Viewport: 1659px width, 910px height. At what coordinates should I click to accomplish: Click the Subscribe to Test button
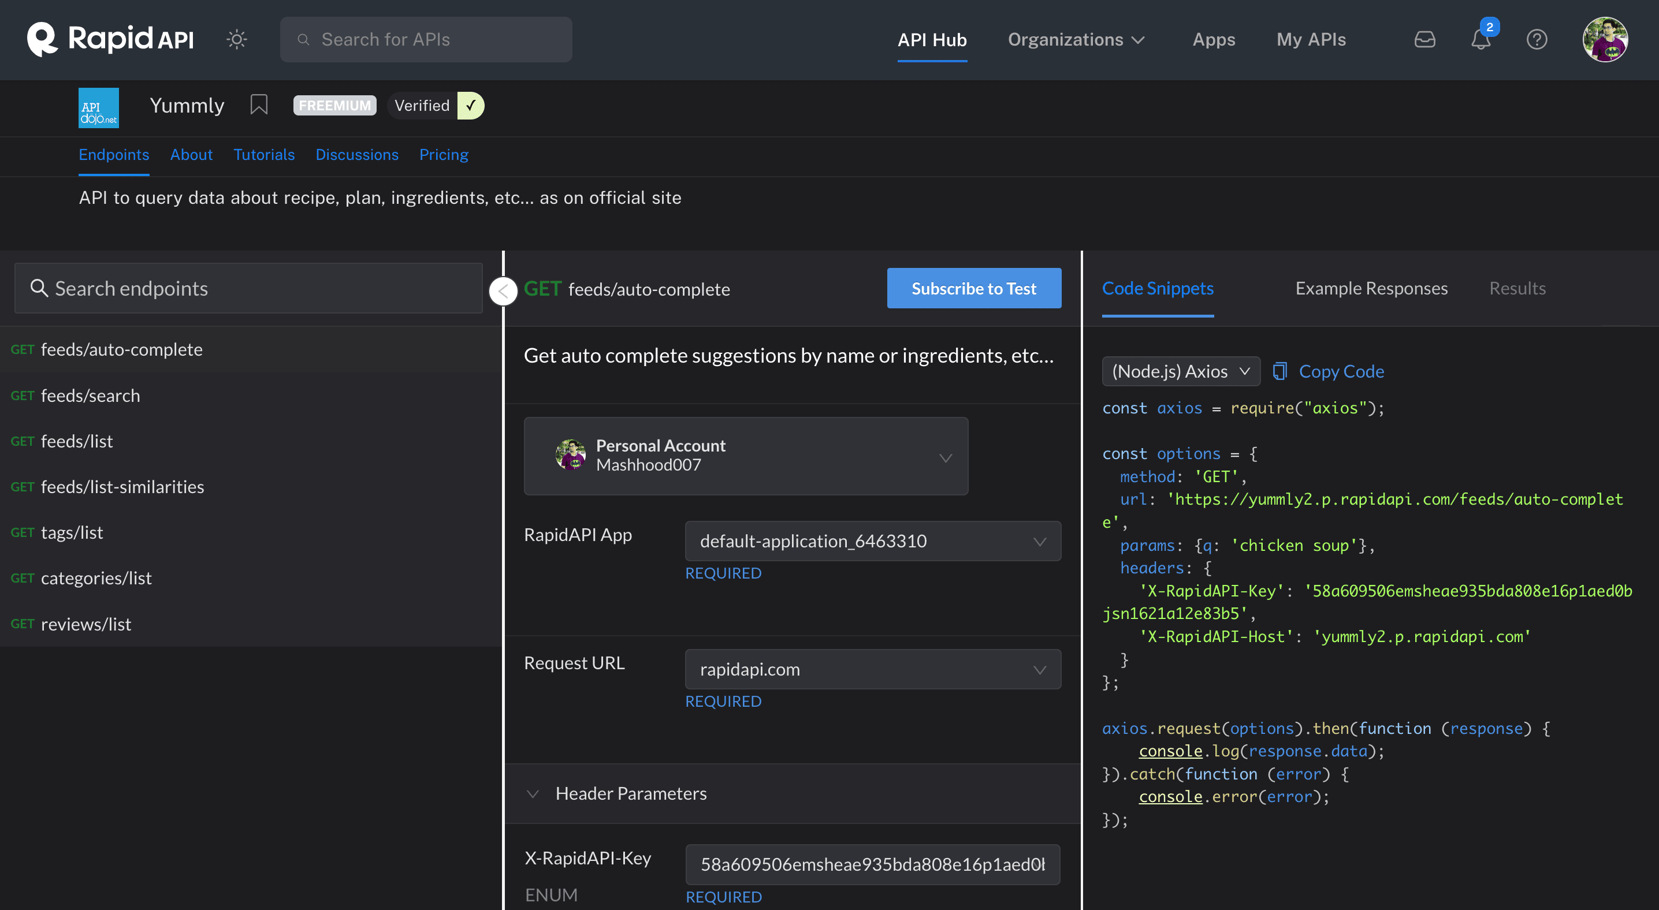pos(974,288)
